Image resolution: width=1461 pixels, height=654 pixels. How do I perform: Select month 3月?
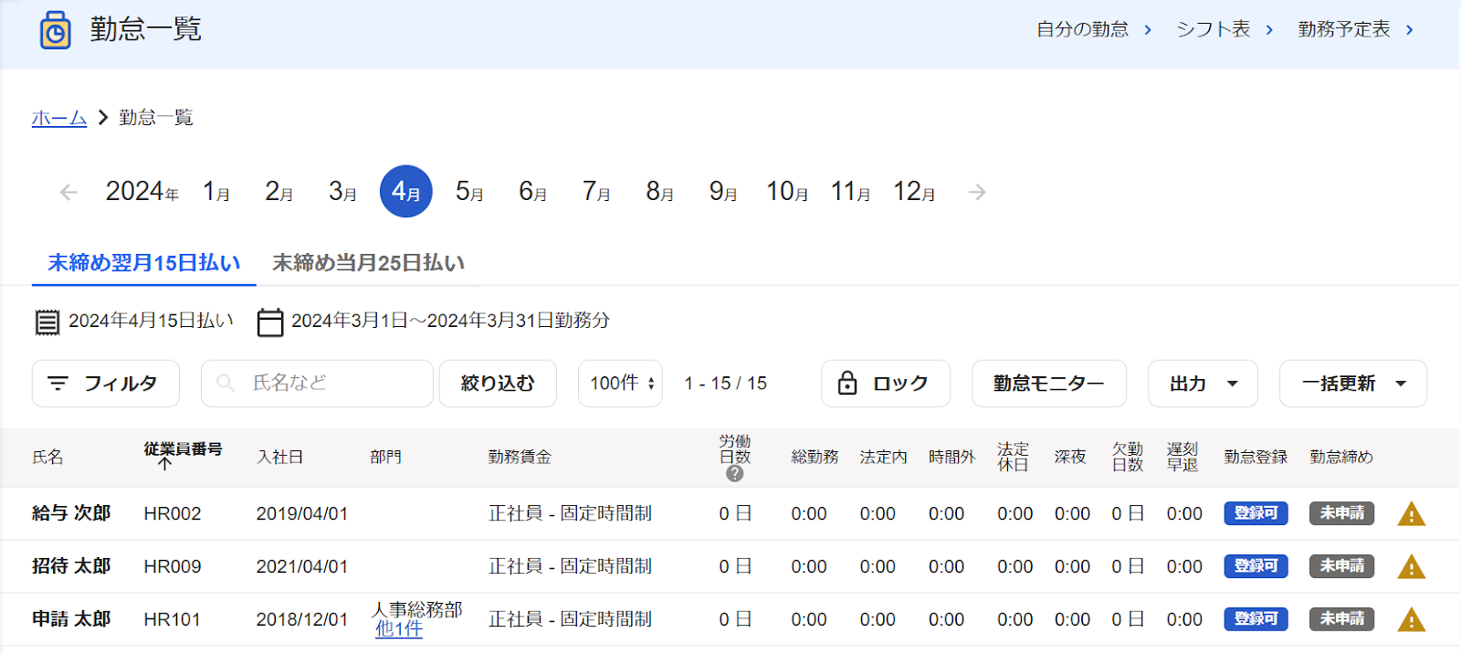click(342, 192)
